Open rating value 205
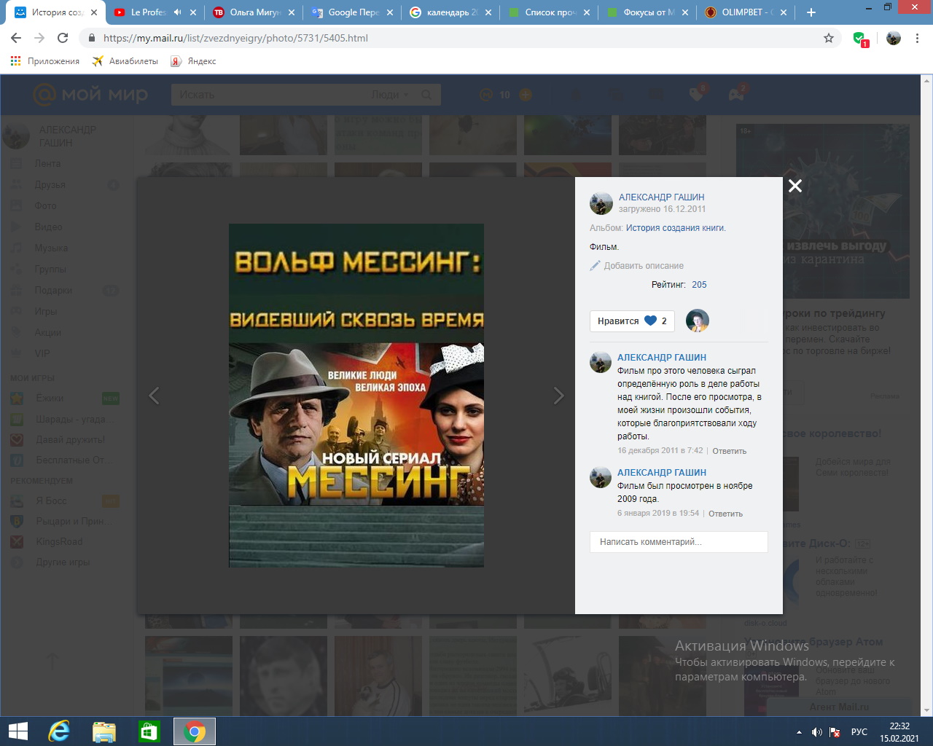 pos(699,285)
